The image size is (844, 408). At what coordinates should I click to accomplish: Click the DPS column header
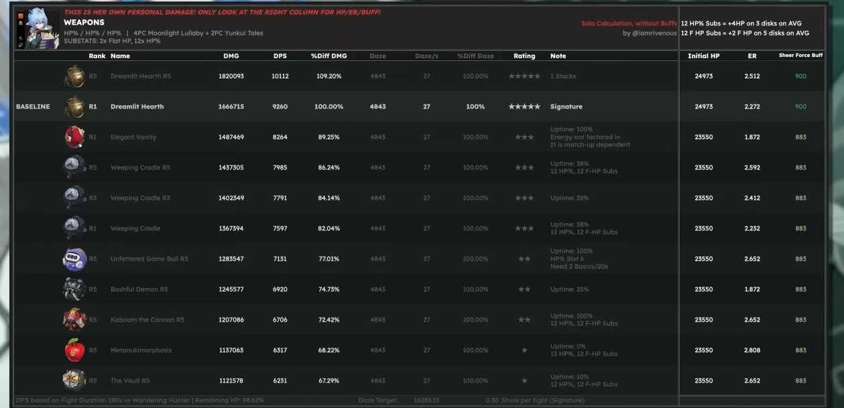[x=280, y=56]
